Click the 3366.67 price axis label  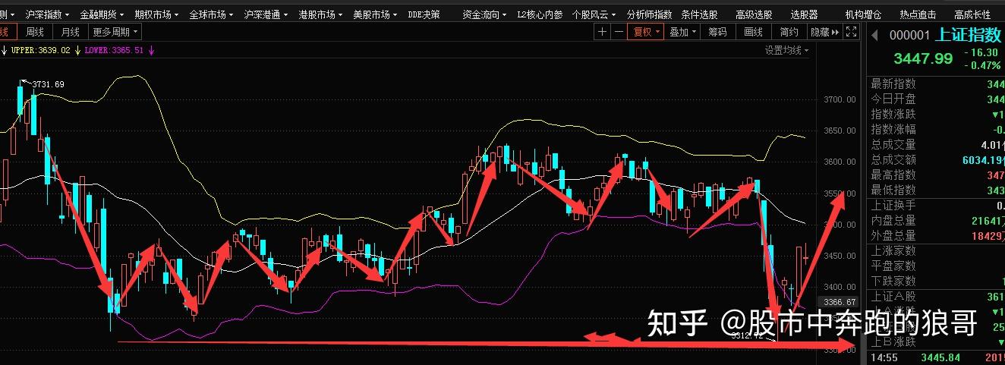(x=840, y=301)
